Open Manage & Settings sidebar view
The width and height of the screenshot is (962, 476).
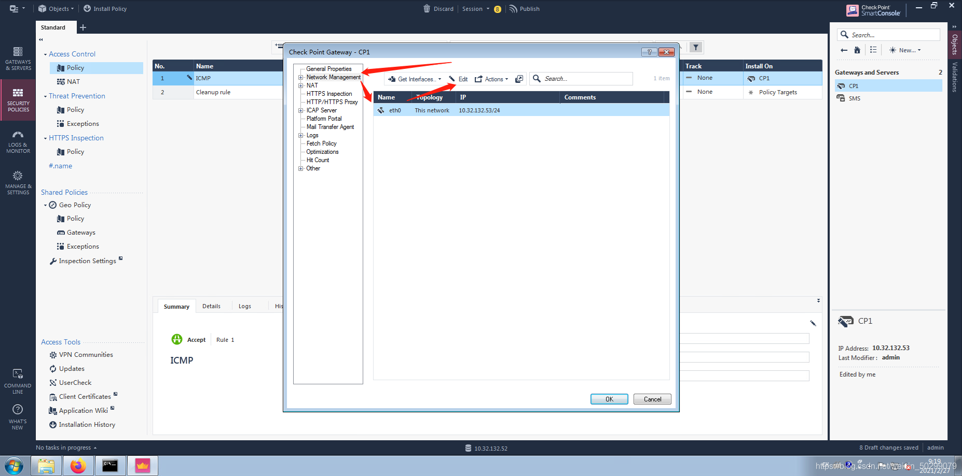(18, 182)
